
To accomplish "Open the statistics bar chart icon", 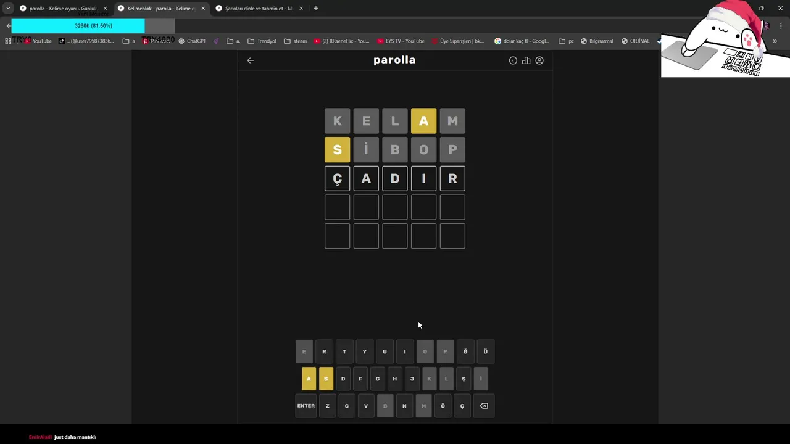I will [x=526, y=60].
